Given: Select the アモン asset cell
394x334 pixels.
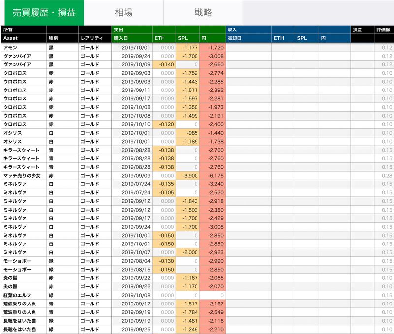Looking at the screenshot, I should pyautogui.click(x=24, y=48).
